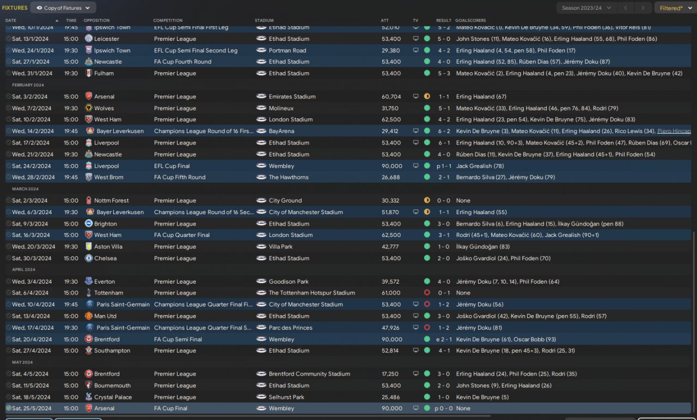Click the Nottm Forest club badge
This screenshot has width=697, height=420.
click(89, 200)
